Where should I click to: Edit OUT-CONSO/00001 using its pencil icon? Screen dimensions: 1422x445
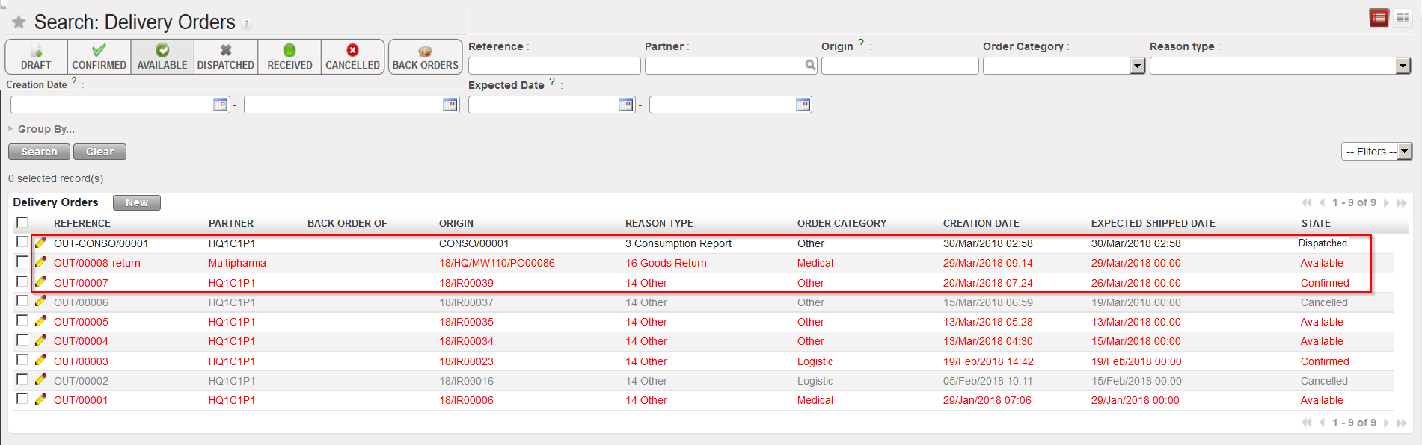point(41,243)
